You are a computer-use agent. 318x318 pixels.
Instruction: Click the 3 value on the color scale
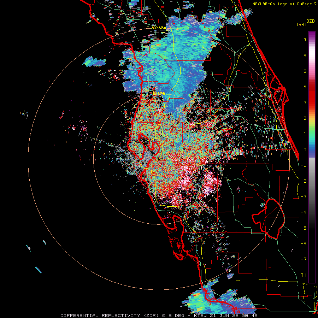pos(305,102)
